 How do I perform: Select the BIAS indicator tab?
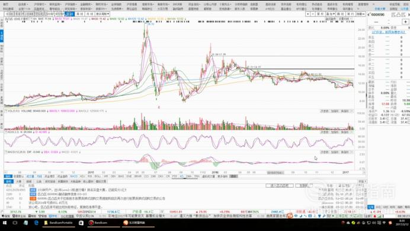tap(121, 176)
